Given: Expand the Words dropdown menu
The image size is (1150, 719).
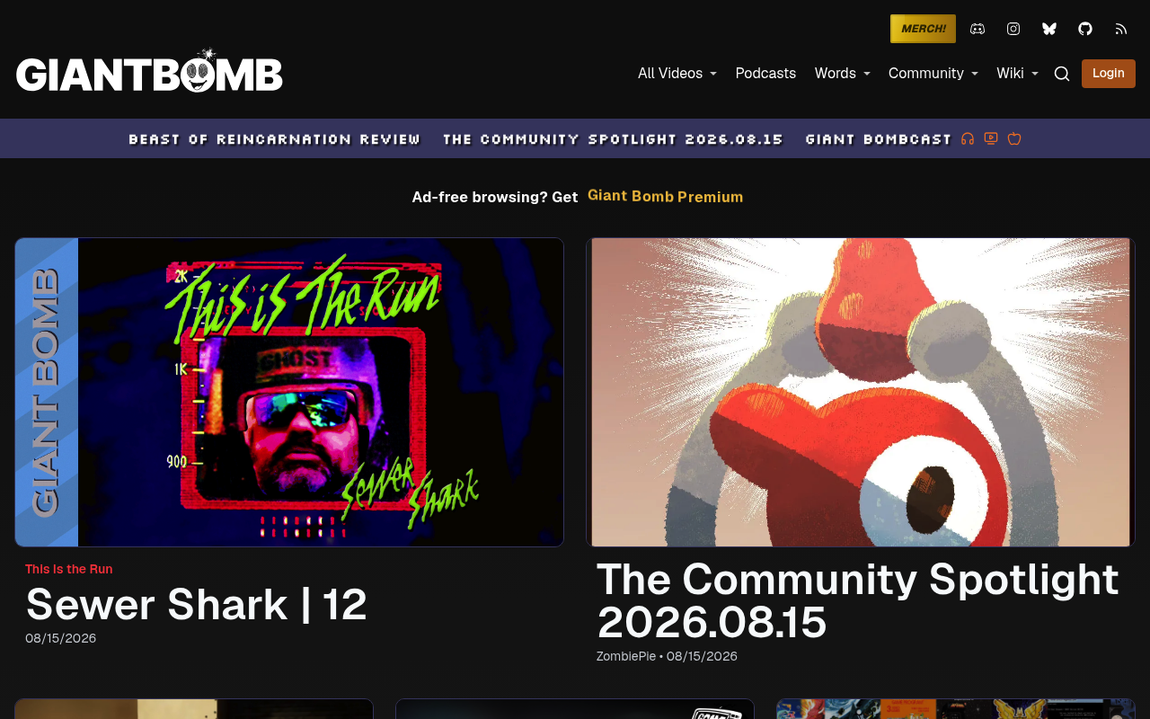Looking at the screenshot, I should click(x=843, y=74).
